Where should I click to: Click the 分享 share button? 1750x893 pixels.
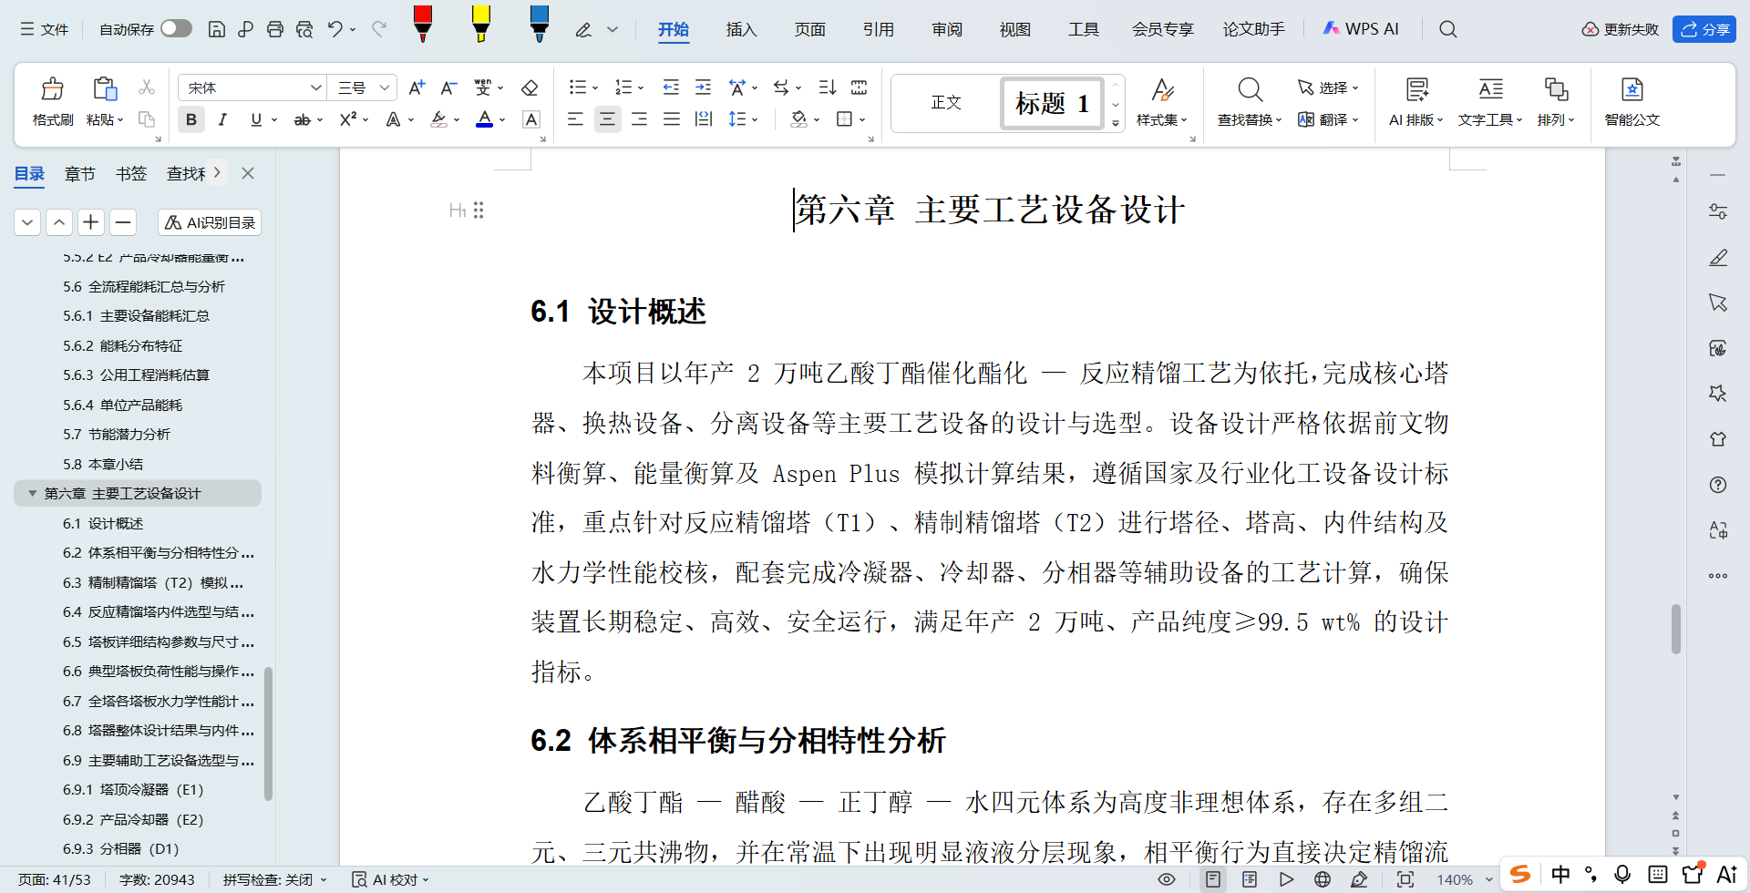pyautogui.click(x=1704, y=29)
